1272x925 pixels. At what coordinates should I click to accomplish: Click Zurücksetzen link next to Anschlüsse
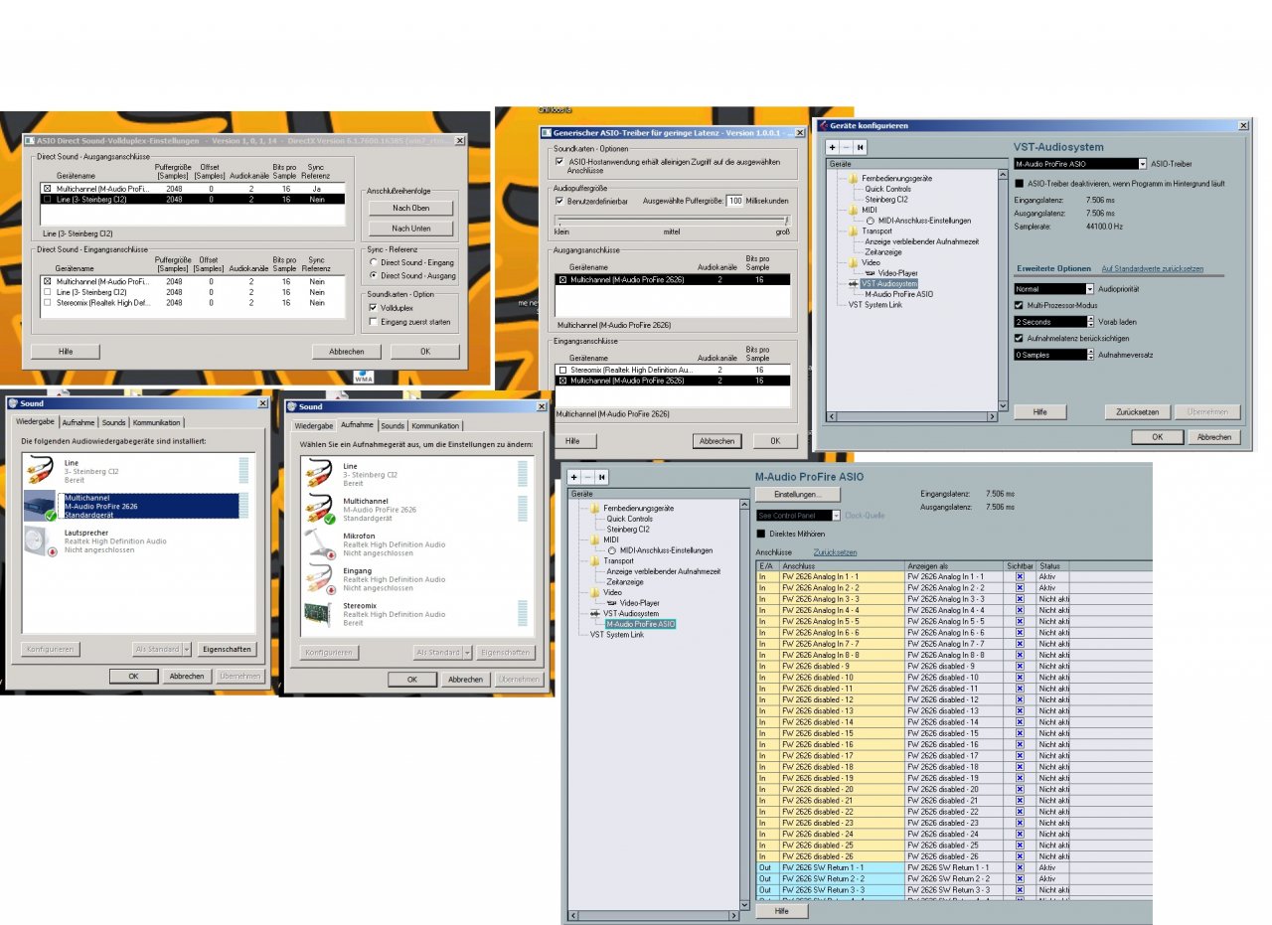(835, 551)
